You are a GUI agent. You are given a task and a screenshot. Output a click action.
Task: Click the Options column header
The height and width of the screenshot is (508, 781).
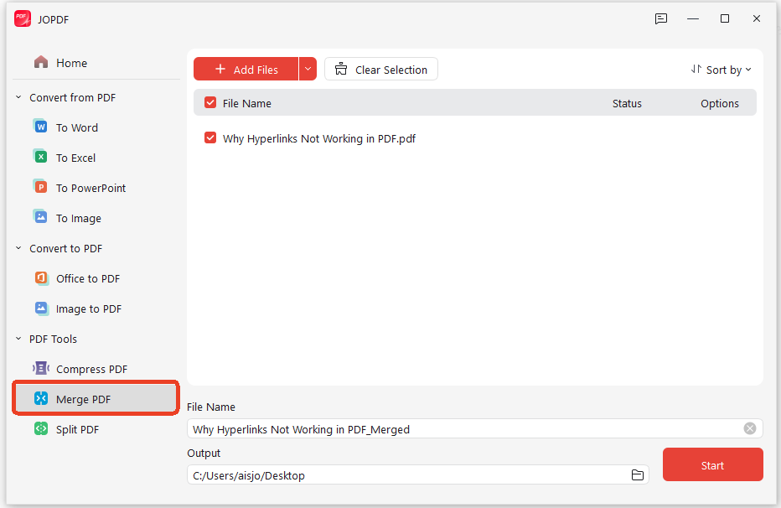(x=720, y=104)
